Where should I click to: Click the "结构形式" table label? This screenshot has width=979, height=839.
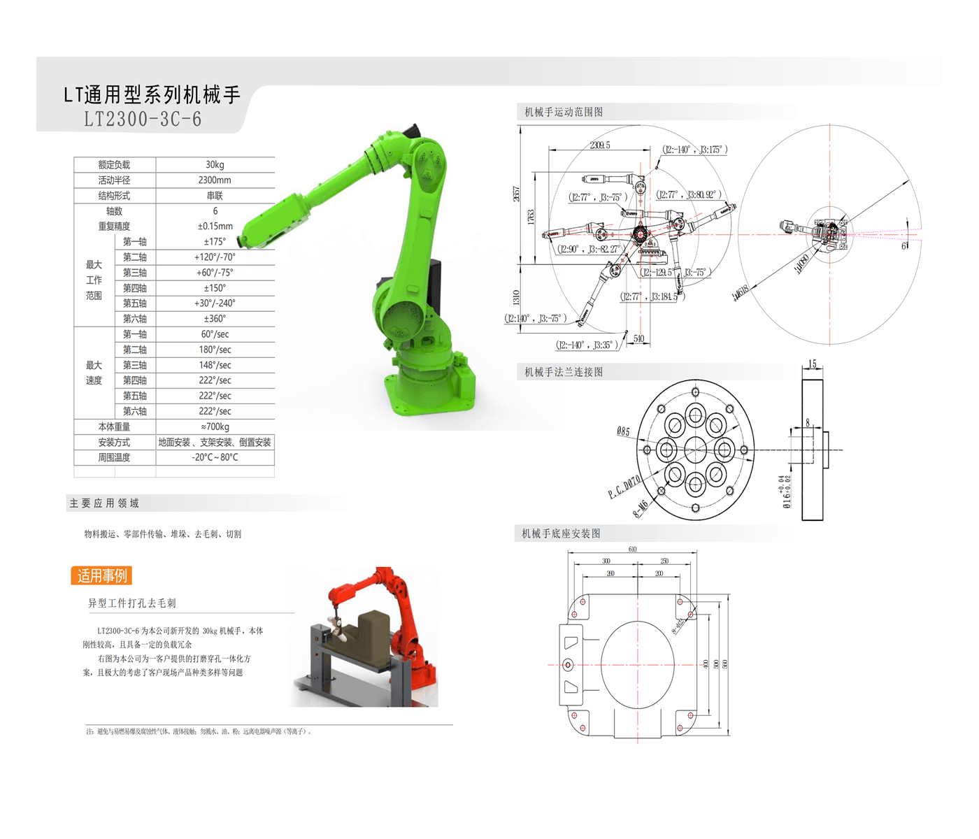tap(114, 196)
